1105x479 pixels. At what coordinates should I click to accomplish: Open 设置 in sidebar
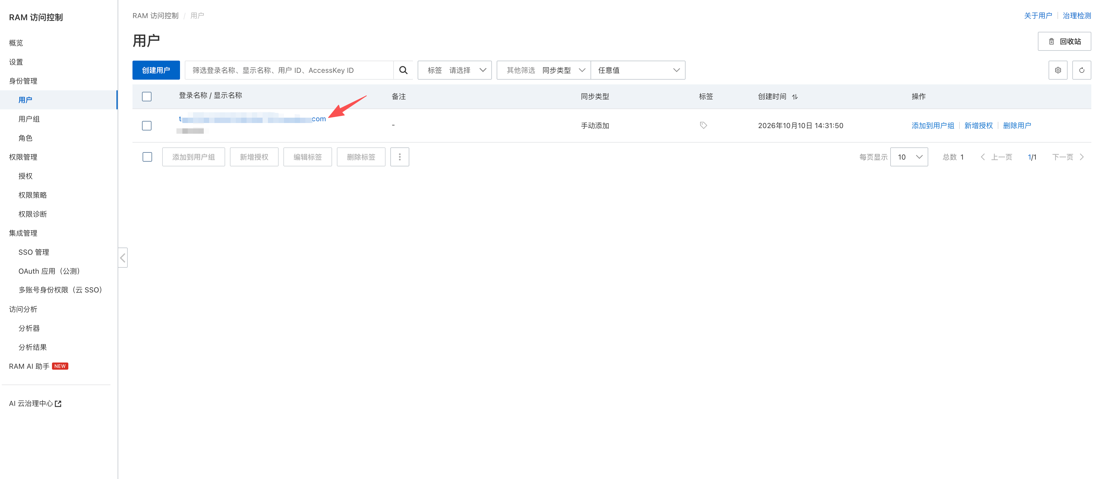click(x=16, y=62)
